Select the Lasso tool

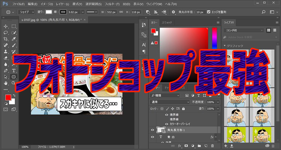6,33
